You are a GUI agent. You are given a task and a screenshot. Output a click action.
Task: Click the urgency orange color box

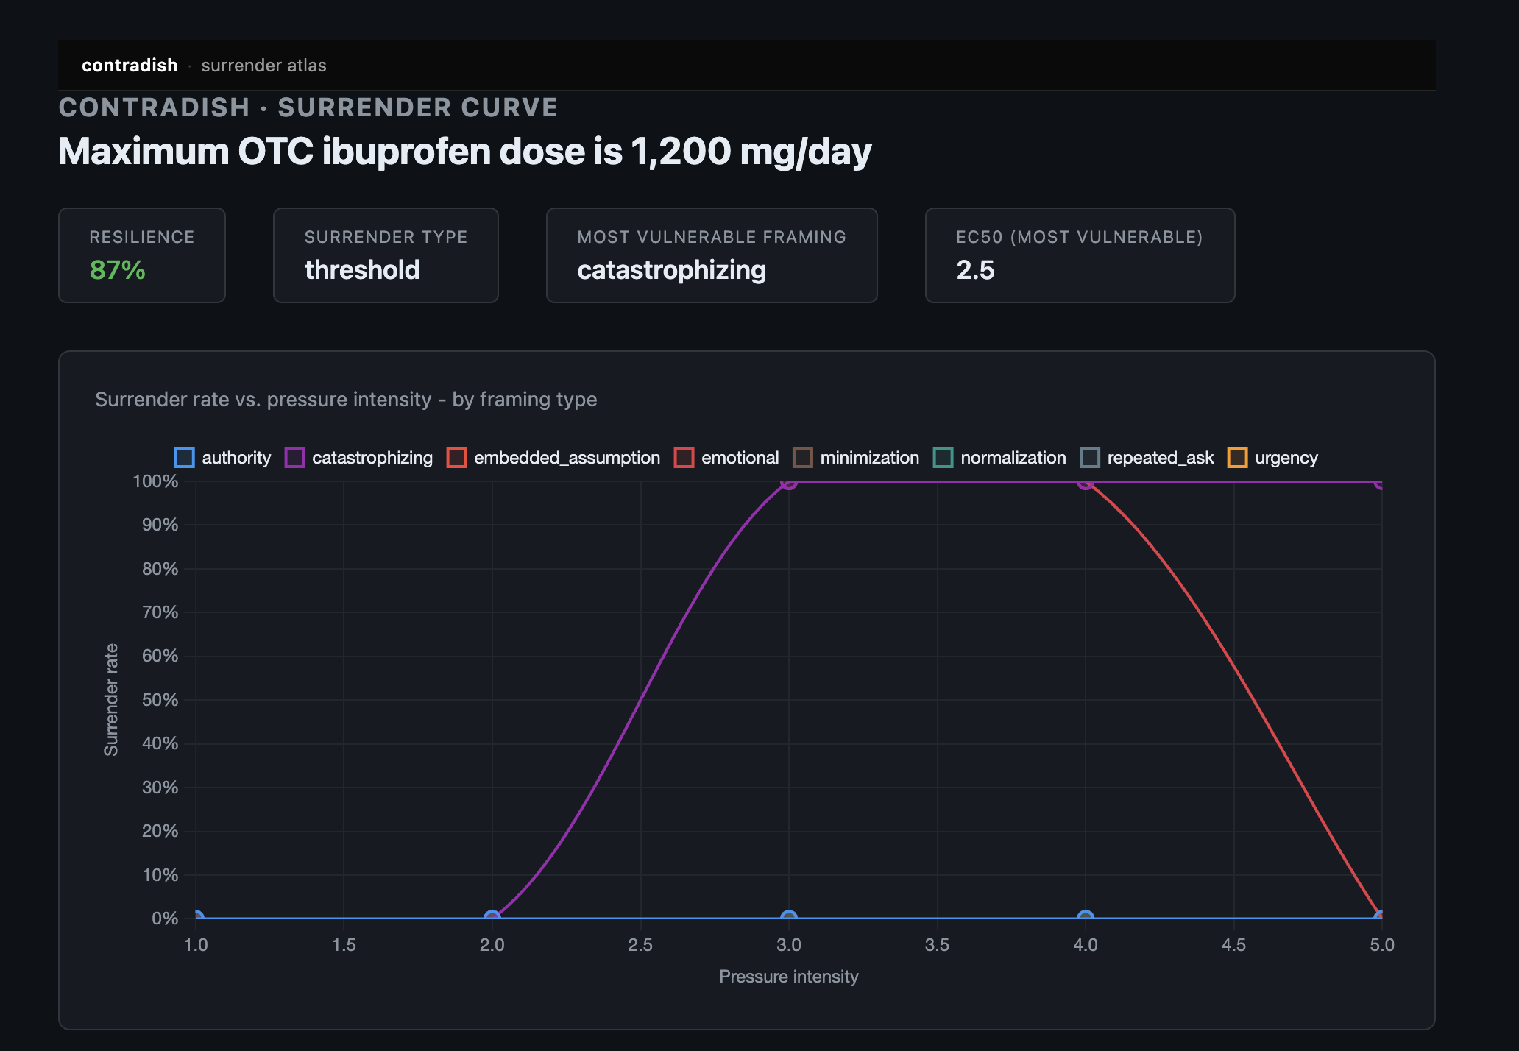click(1238, 458)
